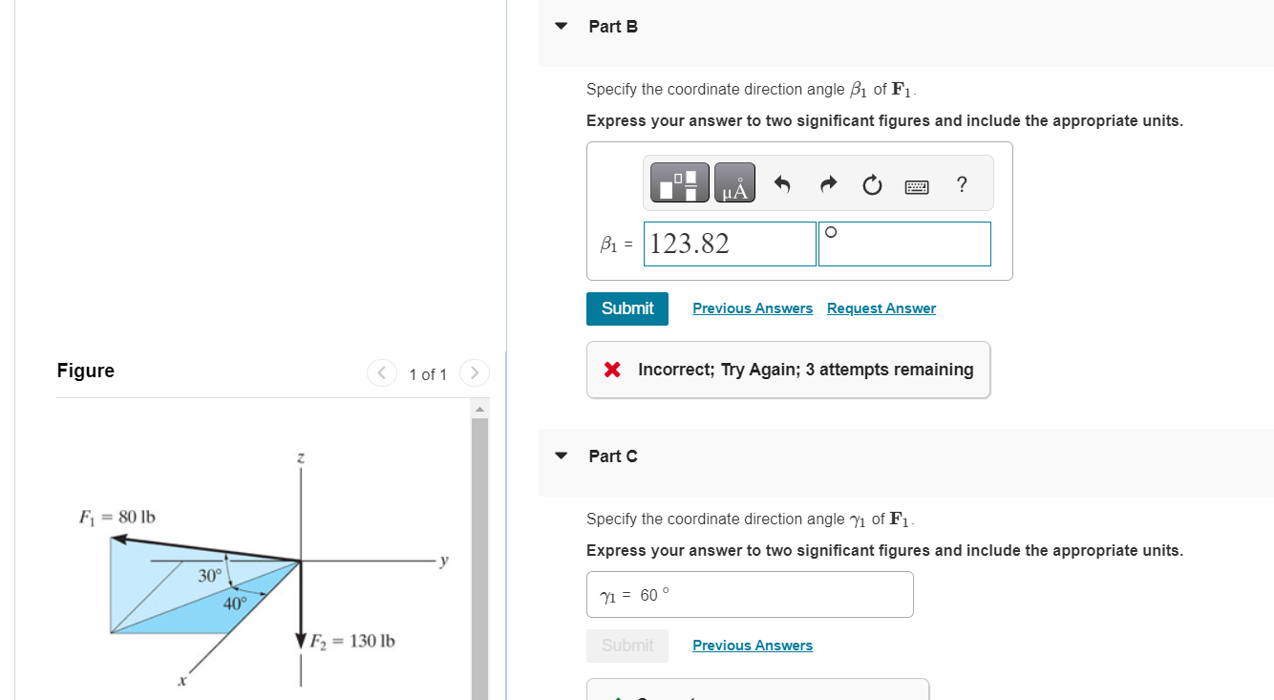Open the on-screen keyboard icon
The image size is (1274, 700).
pyautogui.click(x=916, y=186)
